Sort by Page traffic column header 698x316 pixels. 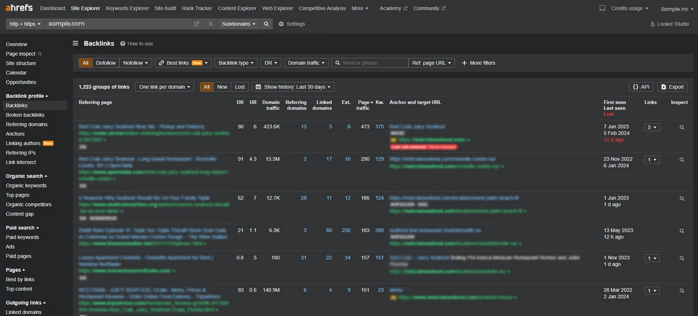point(365,105)
